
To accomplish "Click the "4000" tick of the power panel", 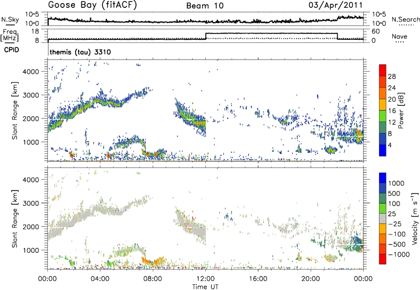I will click(x=30, y=72).
